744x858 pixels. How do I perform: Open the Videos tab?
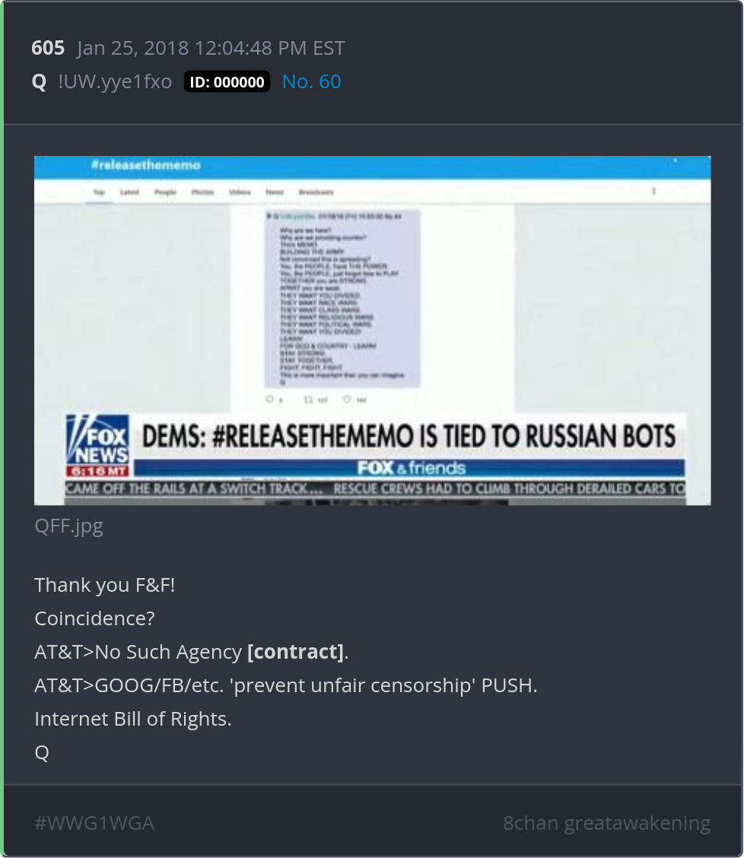coord(240,192)
